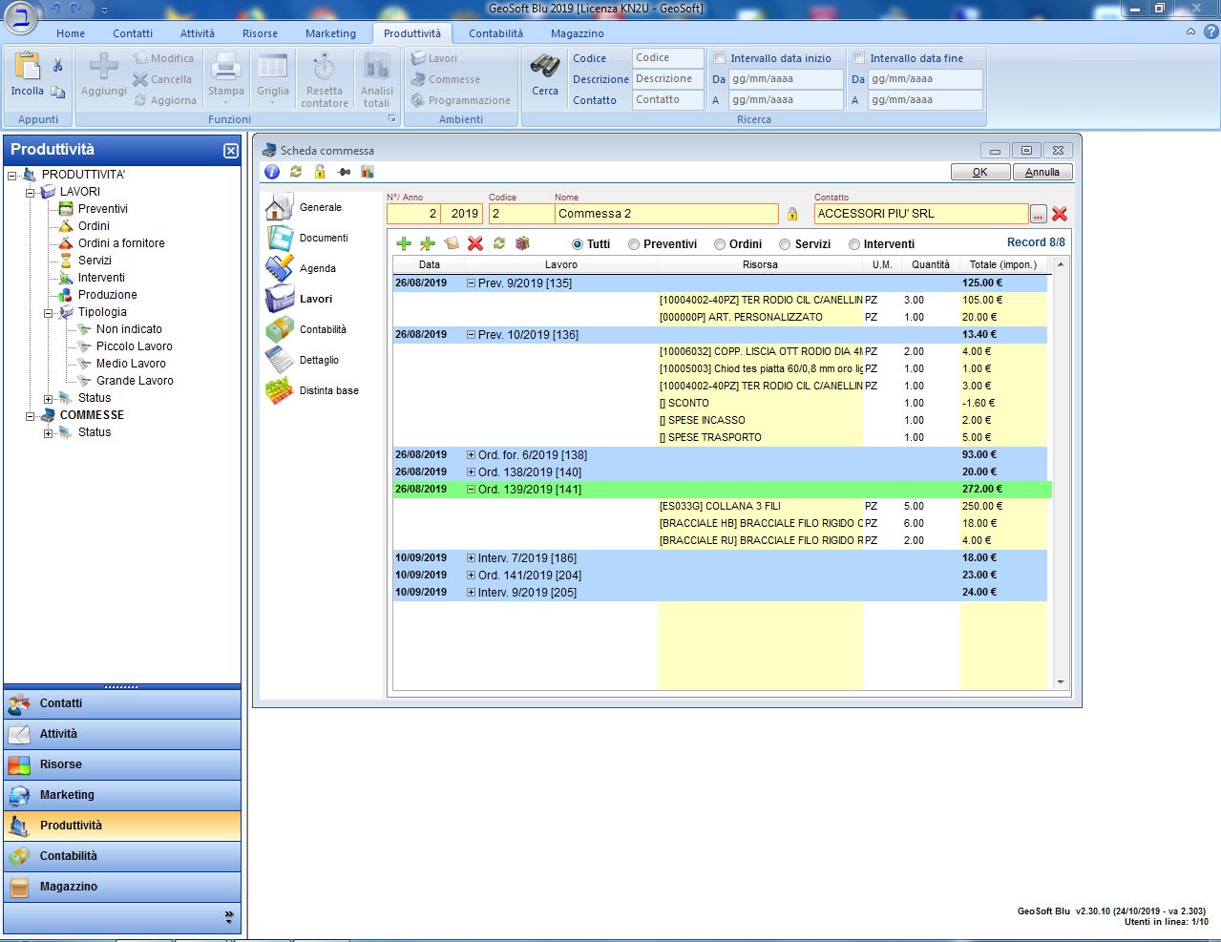Click the Stampa printer icon
This screenshot has height=942, width=1221.
(x=226, y=67)
